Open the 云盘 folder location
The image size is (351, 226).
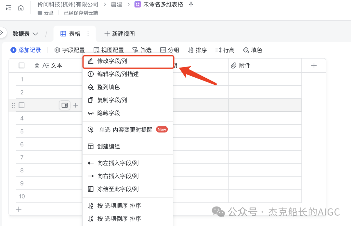46,13
